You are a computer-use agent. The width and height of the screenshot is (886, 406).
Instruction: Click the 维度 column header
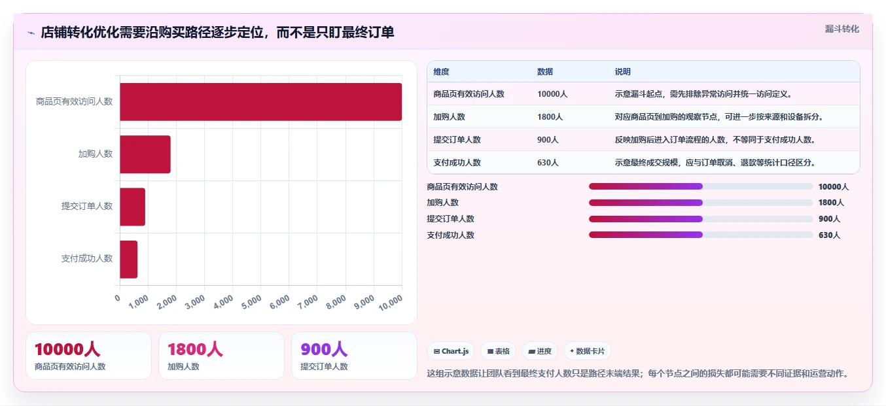click(x=442, y=72)
